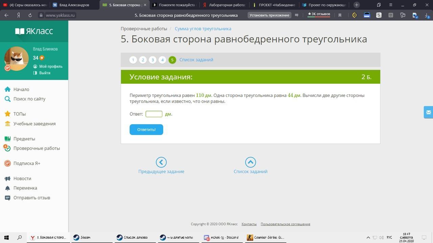Screen dimensions: 433x243
Task: Bookmark this page with the bookmark icon
Action: tap(340, 15)
